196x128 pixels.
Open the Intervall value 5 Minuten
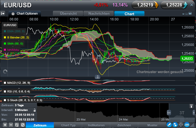21,110
